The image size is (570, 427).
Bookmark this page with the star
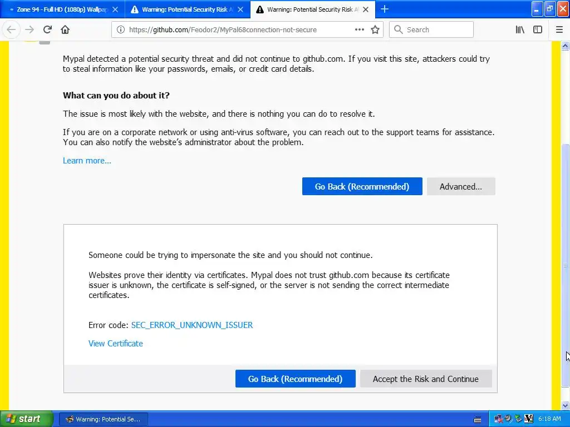[375, 30]
